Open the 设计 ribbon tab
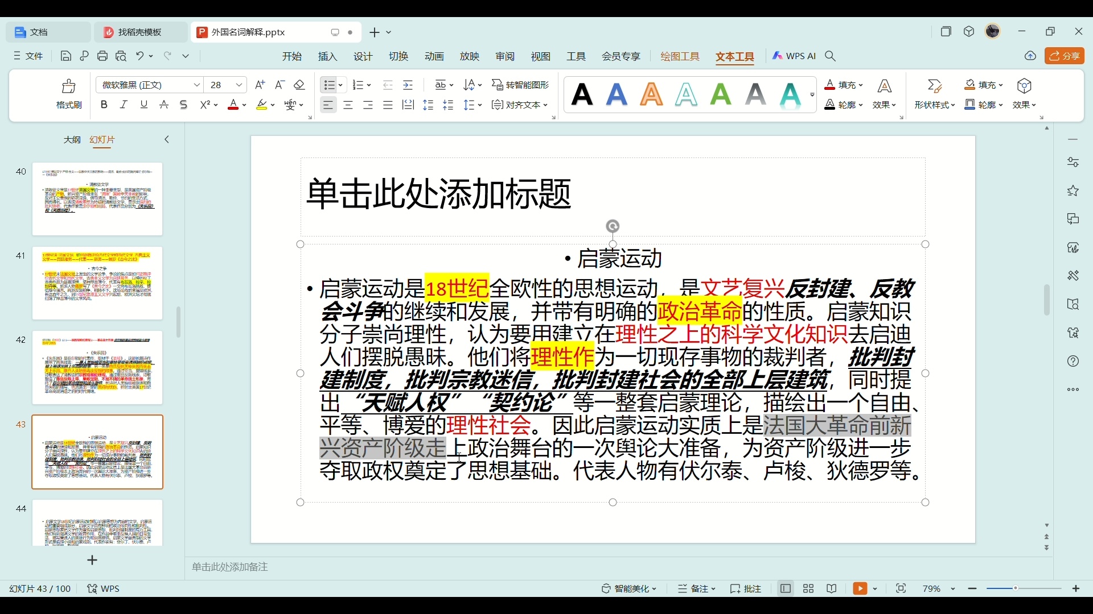Image resolution: width=1093 pixels, height=614 pixels. (x=363, y=56)
